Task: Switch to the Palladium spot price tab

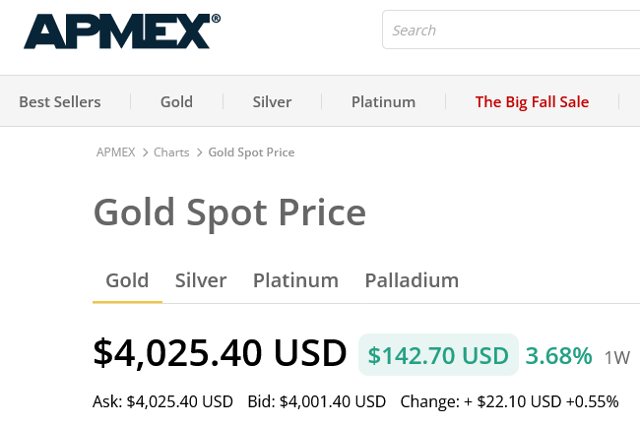Action: [412, 280]
